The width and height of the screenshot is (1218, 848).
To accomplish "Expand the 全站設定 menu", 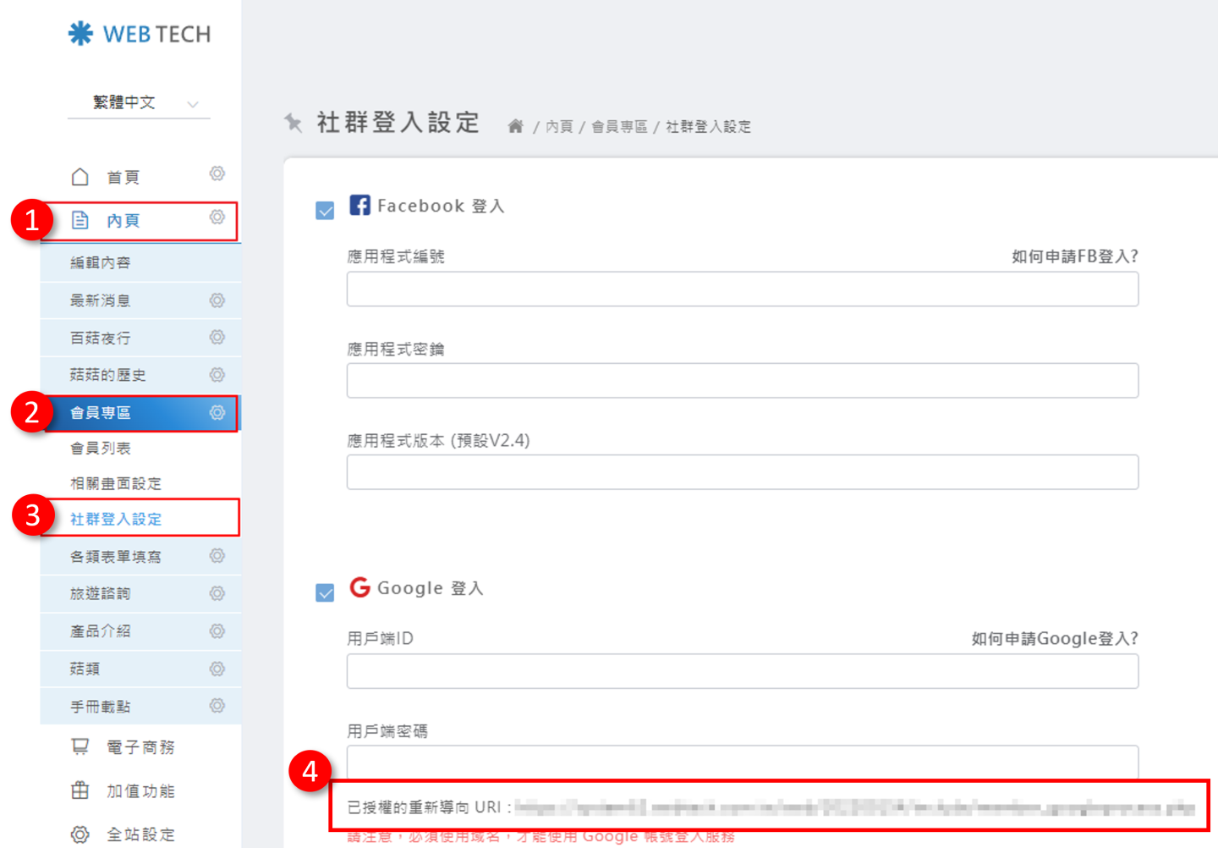I will pos(140,834).
